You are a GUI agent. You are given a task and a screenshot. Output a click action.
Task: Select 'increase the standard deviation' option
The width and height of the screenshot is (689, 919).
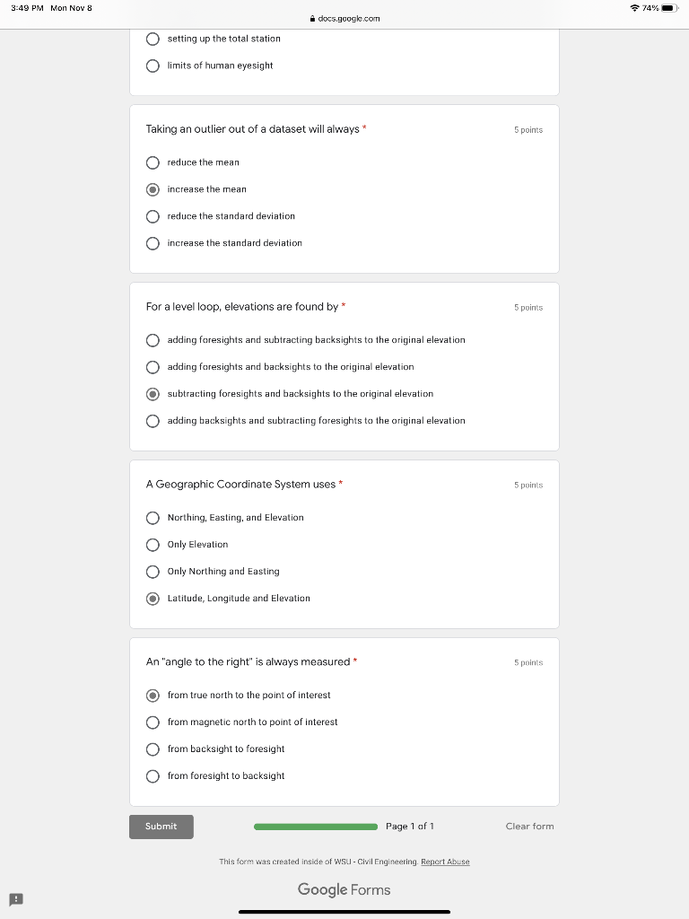pyautogui.click(x=153, y=243)
